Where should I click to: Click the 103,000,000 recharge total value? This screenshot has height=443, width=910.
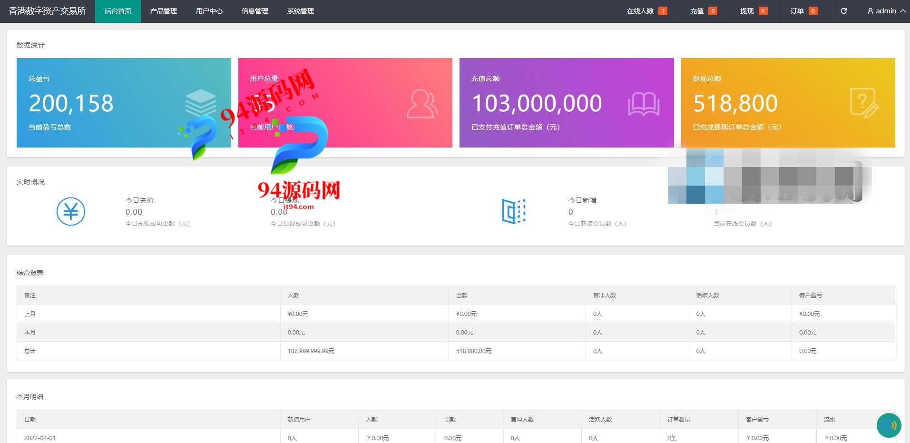click(537, 103)
